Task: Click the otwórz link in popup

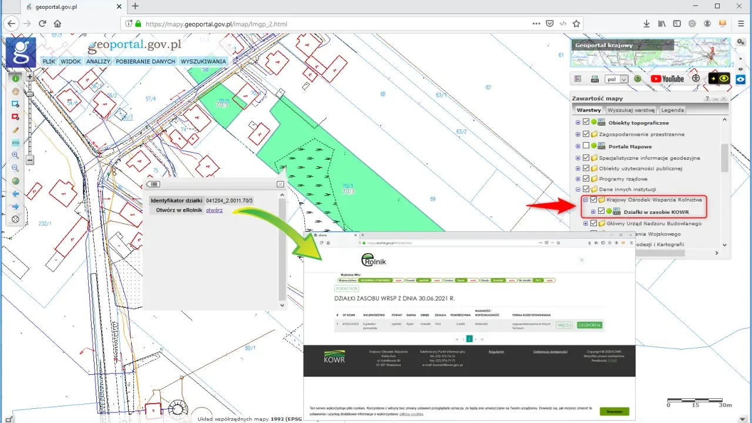Action: point(214,210)
